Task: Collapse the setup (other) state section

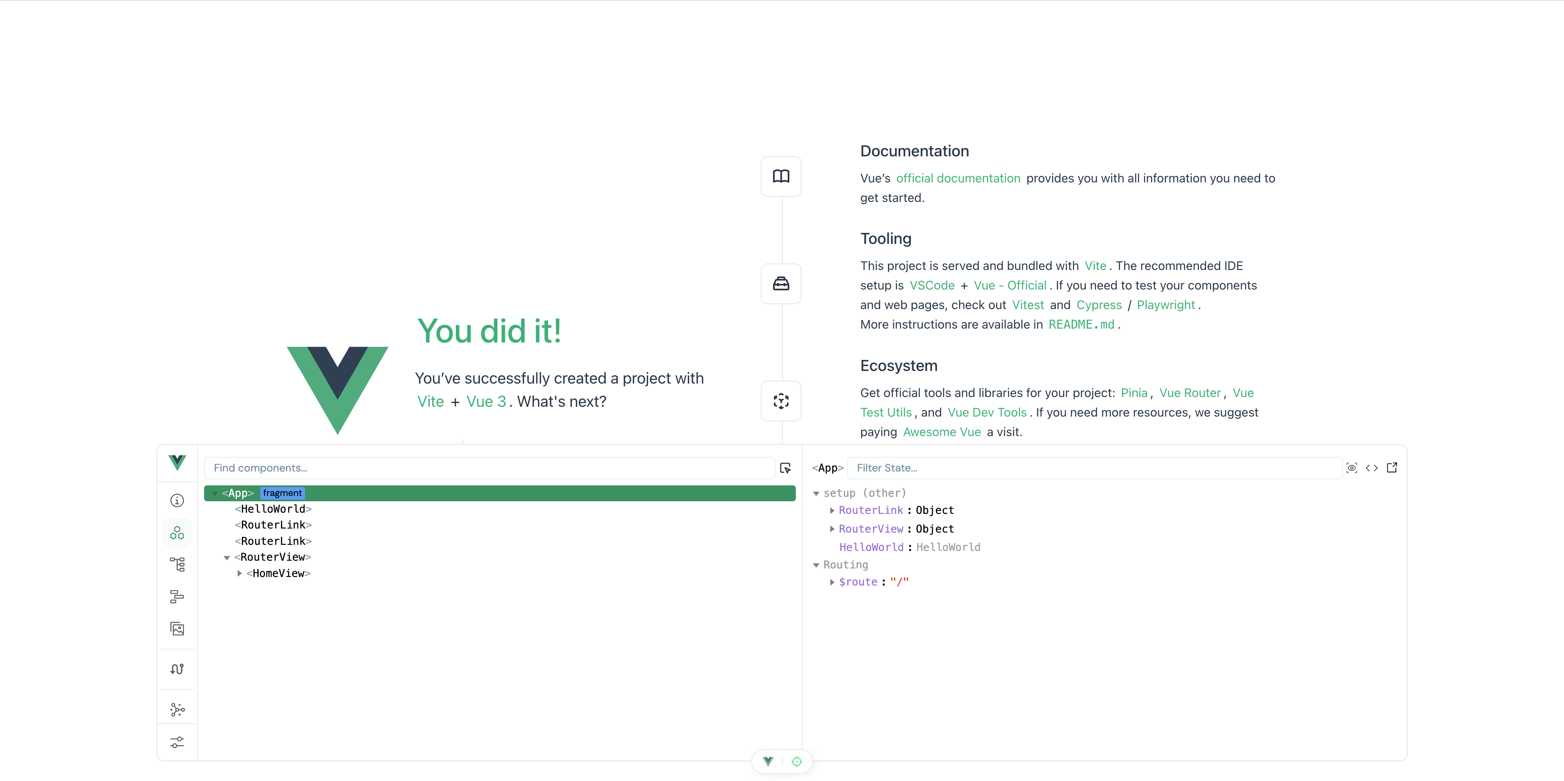Action: 817,493
